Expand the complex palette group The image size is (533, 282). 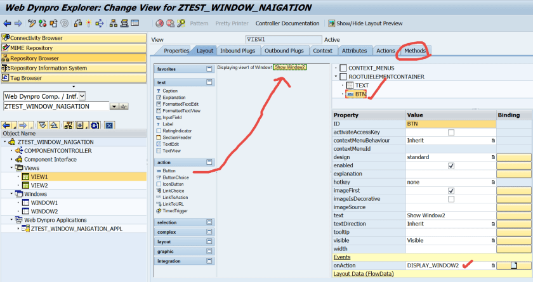coord(209,232)
